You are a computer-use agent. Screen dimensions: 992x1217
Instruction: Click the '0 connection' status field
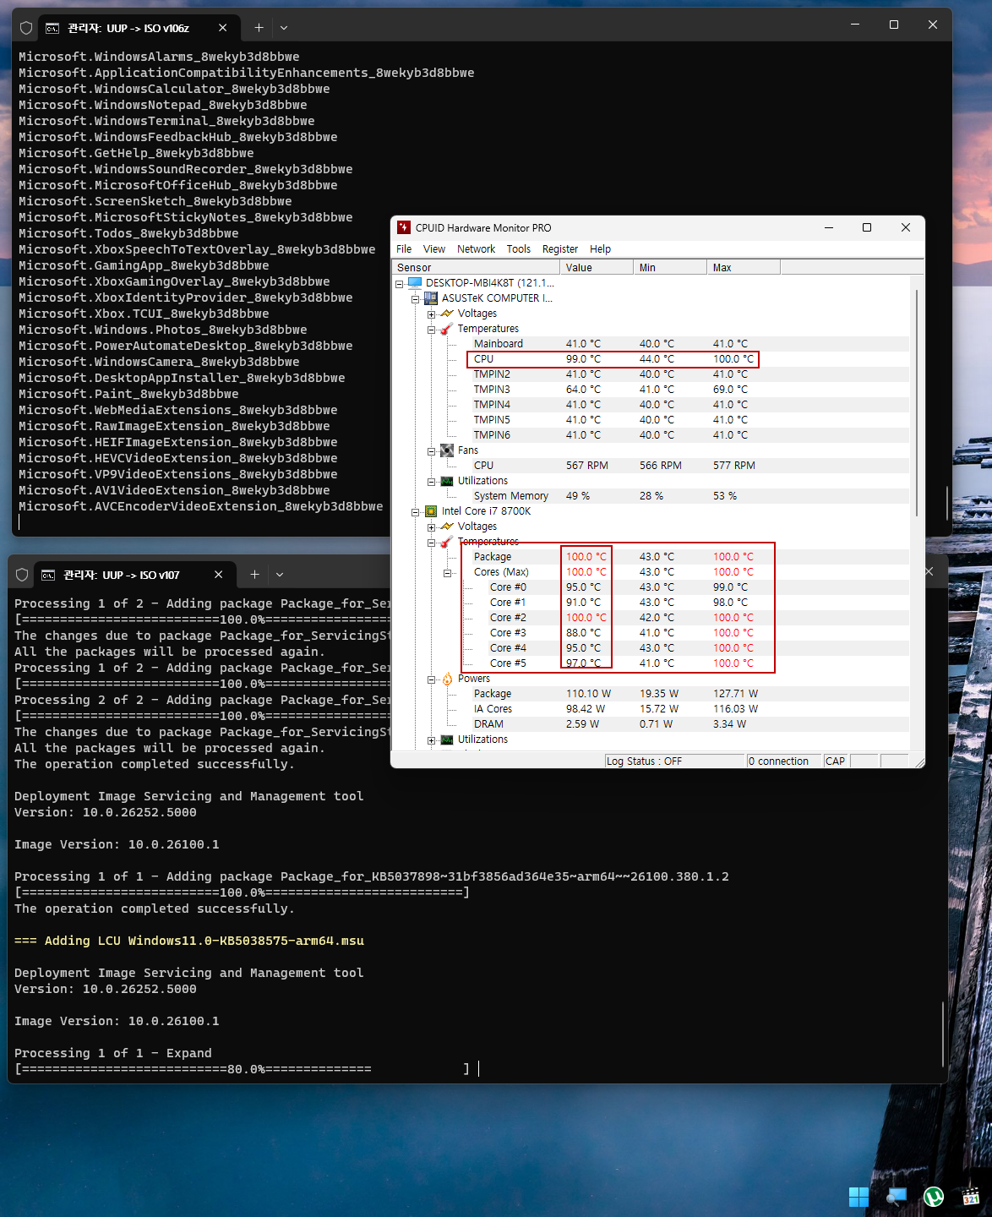tap(784, 761)
